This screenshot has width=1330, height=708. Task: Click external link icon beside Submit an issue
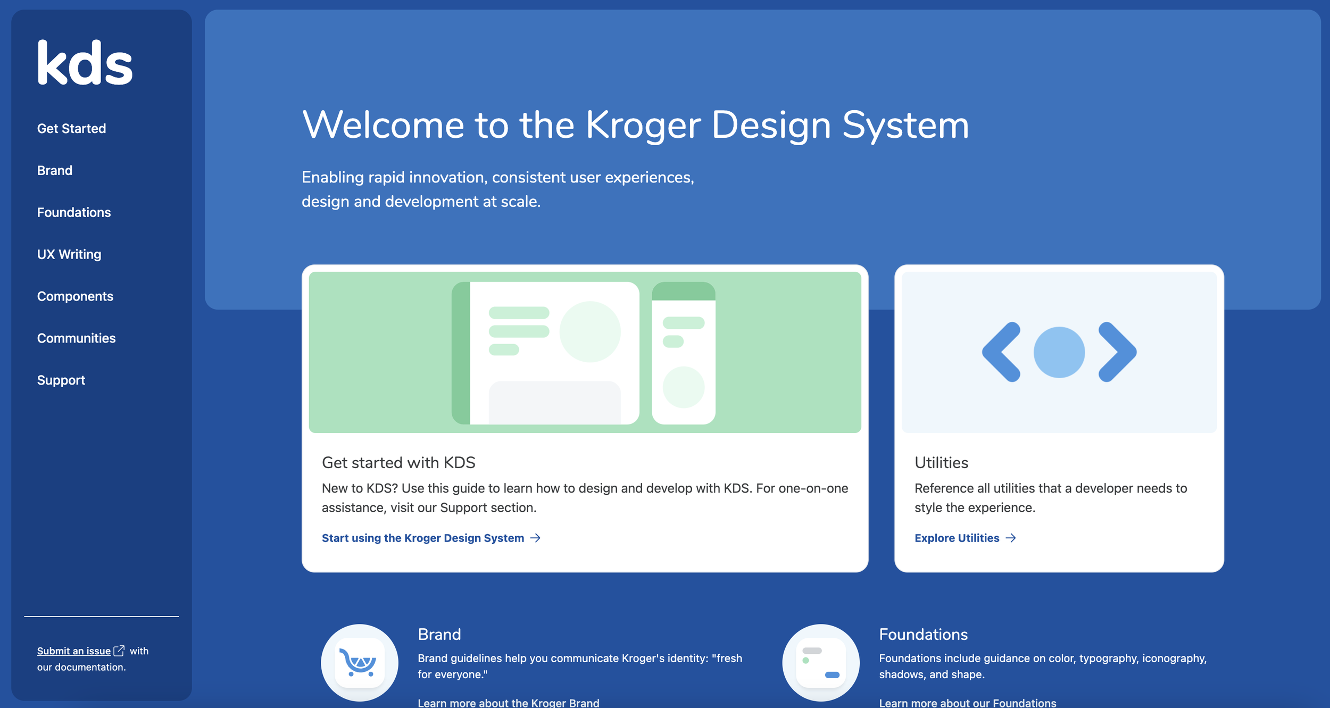click(119, 651)
